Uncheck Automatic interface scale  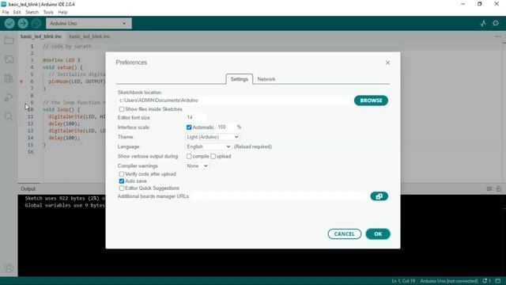189,127
